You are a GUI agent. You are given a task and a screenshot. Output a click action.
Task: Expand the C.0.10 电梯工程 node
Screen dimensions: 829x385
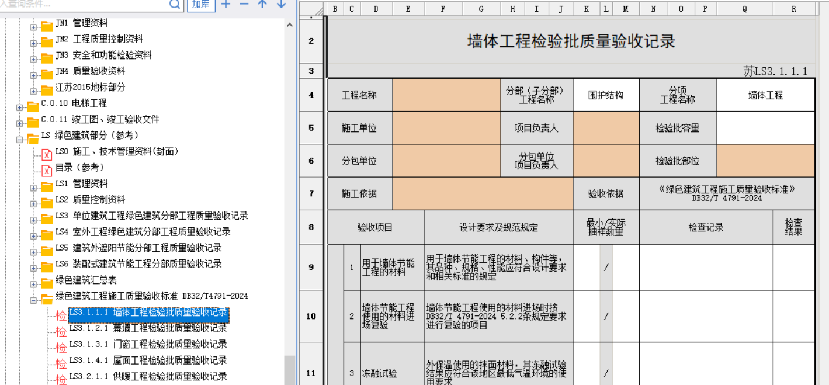pyautogui.click(x=19, y=107)
